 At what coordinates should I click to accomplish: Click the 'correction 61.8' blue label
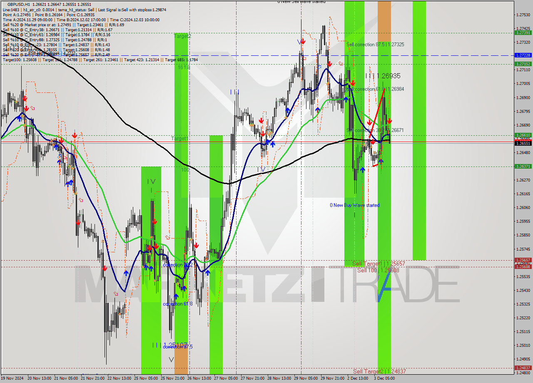[x=178, y=304]
